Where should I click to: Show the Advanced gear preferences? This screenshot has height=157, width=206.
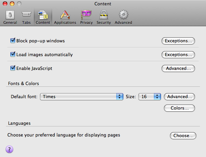tap(123, 17)
